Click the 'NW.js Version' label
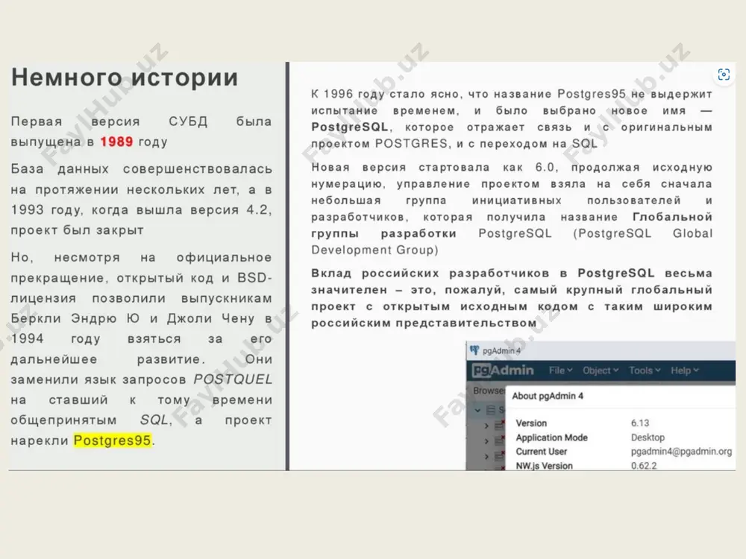 click(x=545, y=466)
